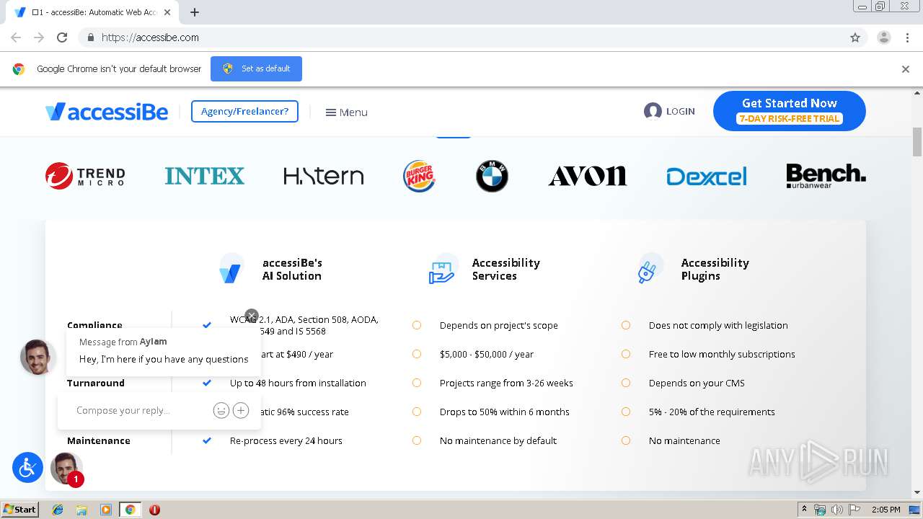Click the blue checkmark on the Turnaround row
923x519 pixels.
point(207,383)
